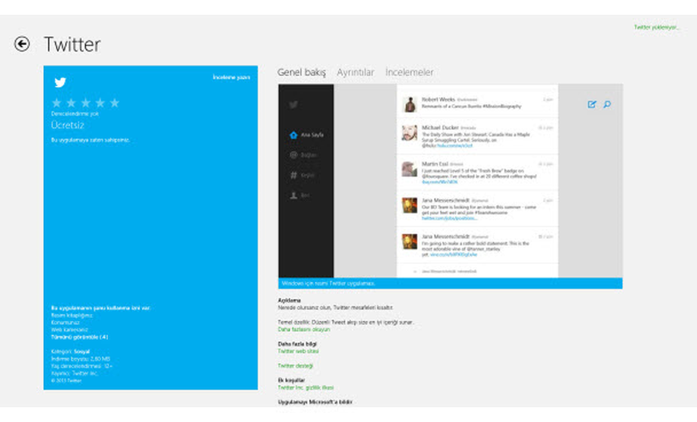Expand description with Daha fazlasını okuyun
697x422 pixels.
pos(304,329)
